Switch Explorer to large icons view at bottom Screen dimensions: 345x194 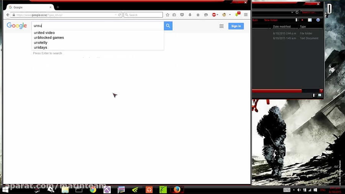319,95
